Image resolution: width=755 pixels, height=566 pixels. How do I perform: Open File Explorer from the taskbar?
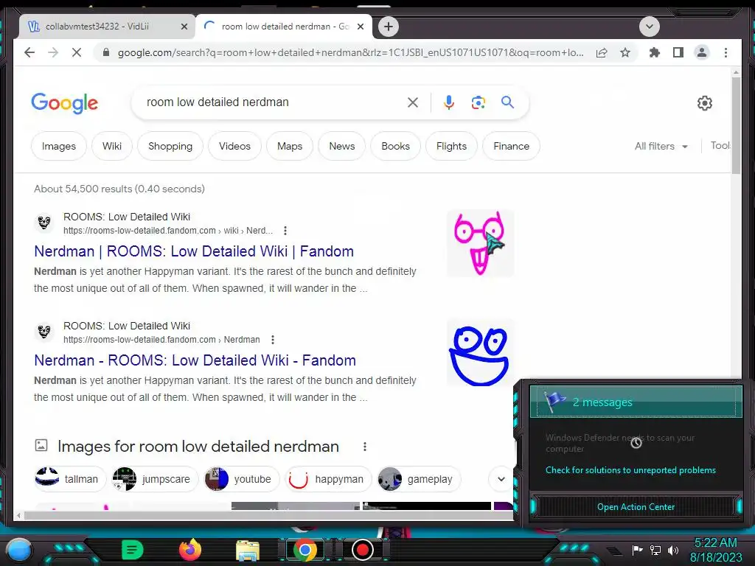tap(248, 550)
